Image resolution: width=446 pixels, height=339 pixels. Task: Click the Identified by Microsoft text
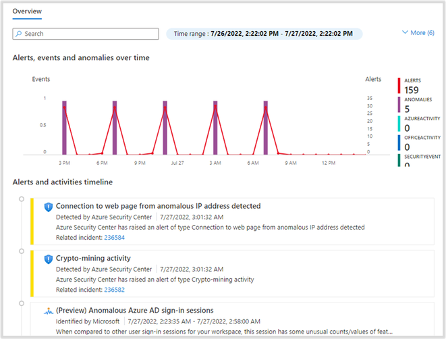(x=88, y=321)
